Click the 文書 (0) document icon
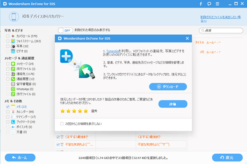Screen dimensions: 247x164 coord(13,132)
